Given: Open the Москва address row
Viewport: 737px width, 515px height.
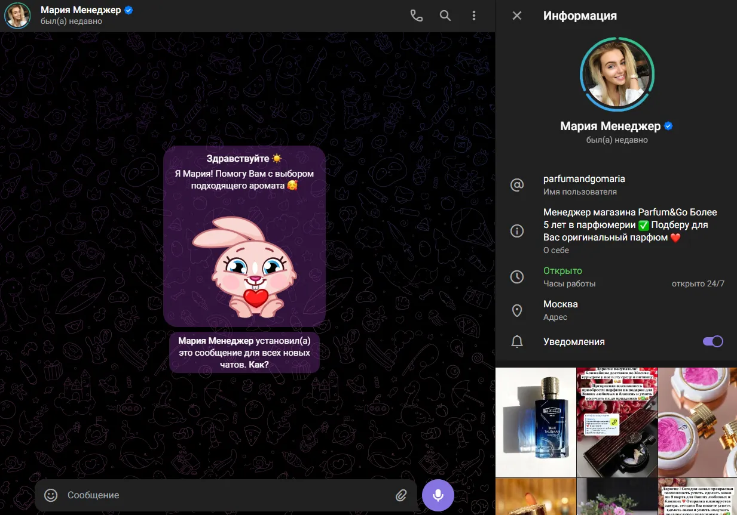Looking at the screenshot, I should (x=616, y=310).
